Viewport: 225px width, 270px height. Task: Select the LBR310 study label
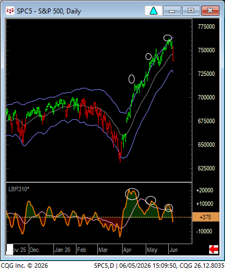pos(19,189)
